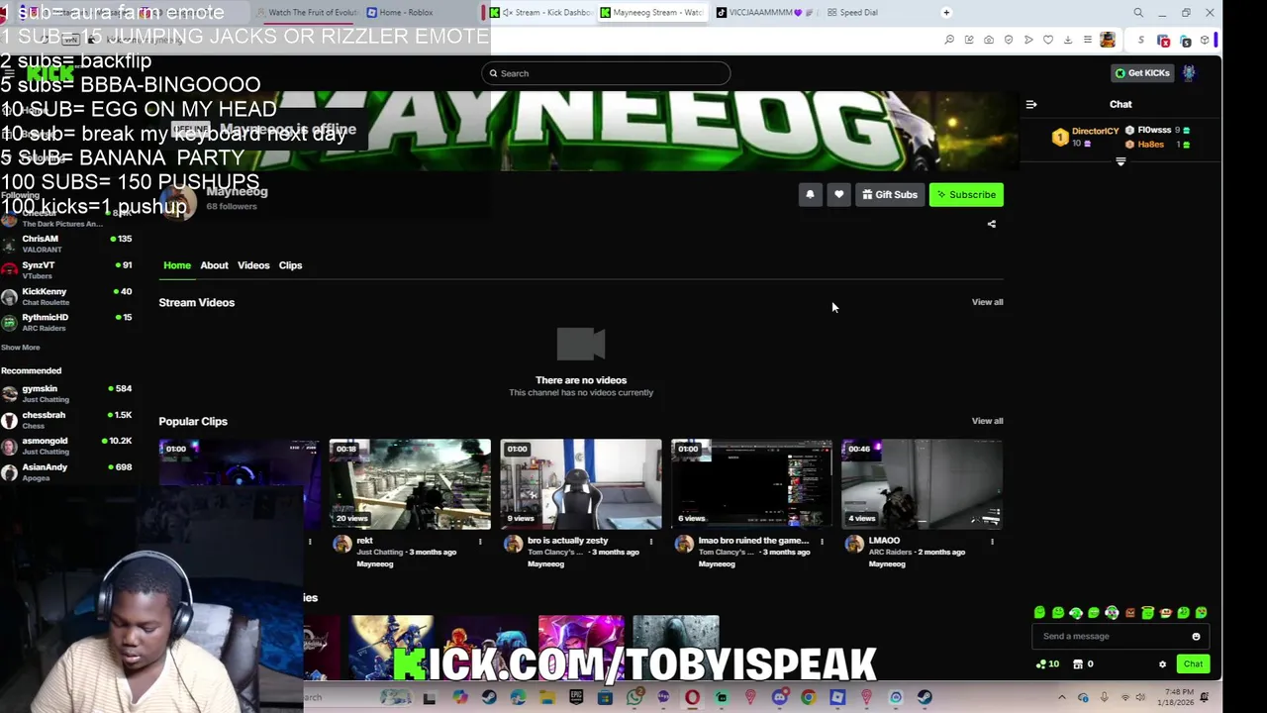
Task: Click the Get KICKs button
Action: pos(1142,73)
